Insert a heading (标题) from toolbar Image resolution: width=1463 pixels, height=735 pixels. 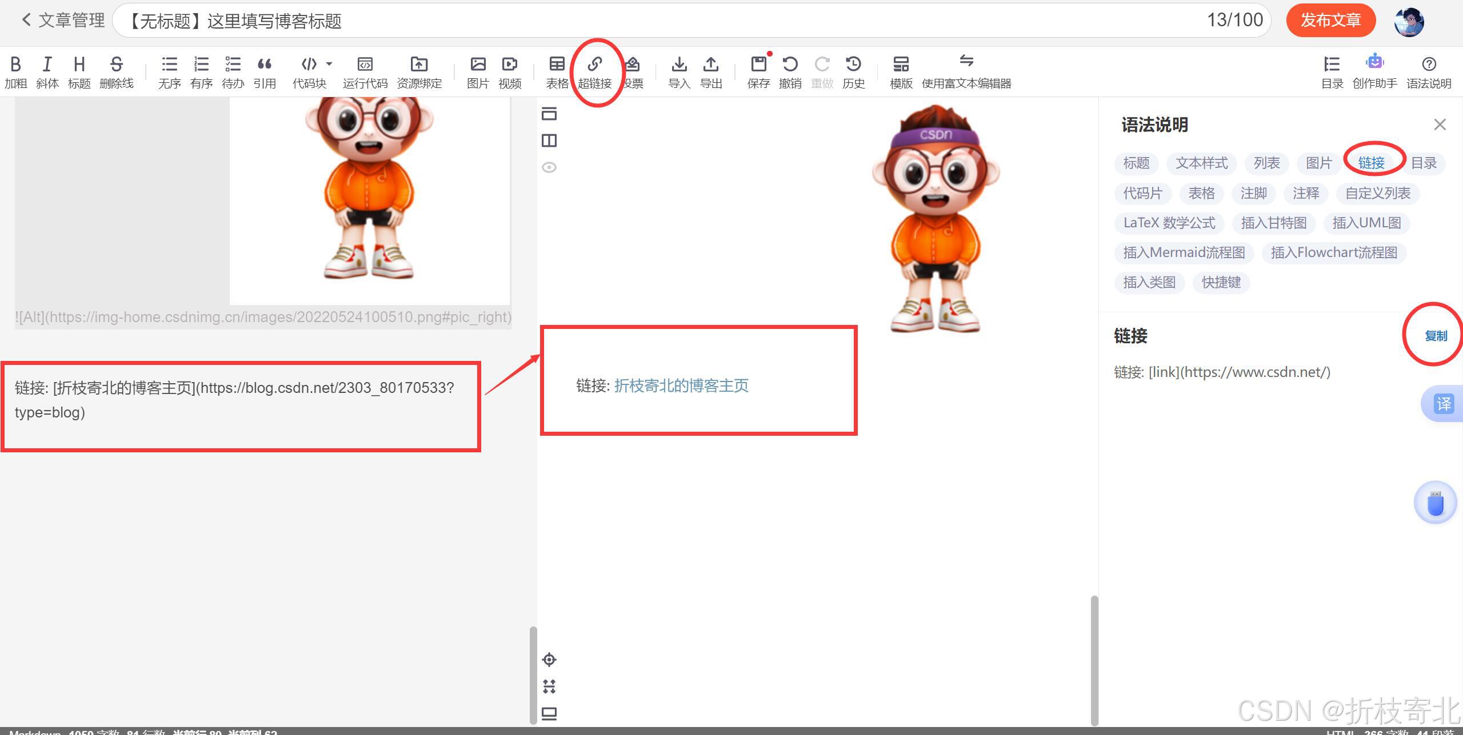click(x=79, y=72)
